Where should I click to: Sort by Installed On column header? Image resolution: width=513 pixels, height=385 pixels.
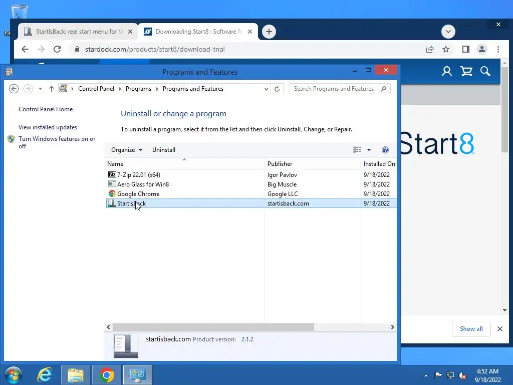click(379, 164)
